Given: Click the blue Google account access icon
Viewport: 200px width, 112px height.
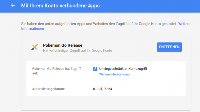Looking at the screenshot, I should pyautogui.click(x=95, y=69).
